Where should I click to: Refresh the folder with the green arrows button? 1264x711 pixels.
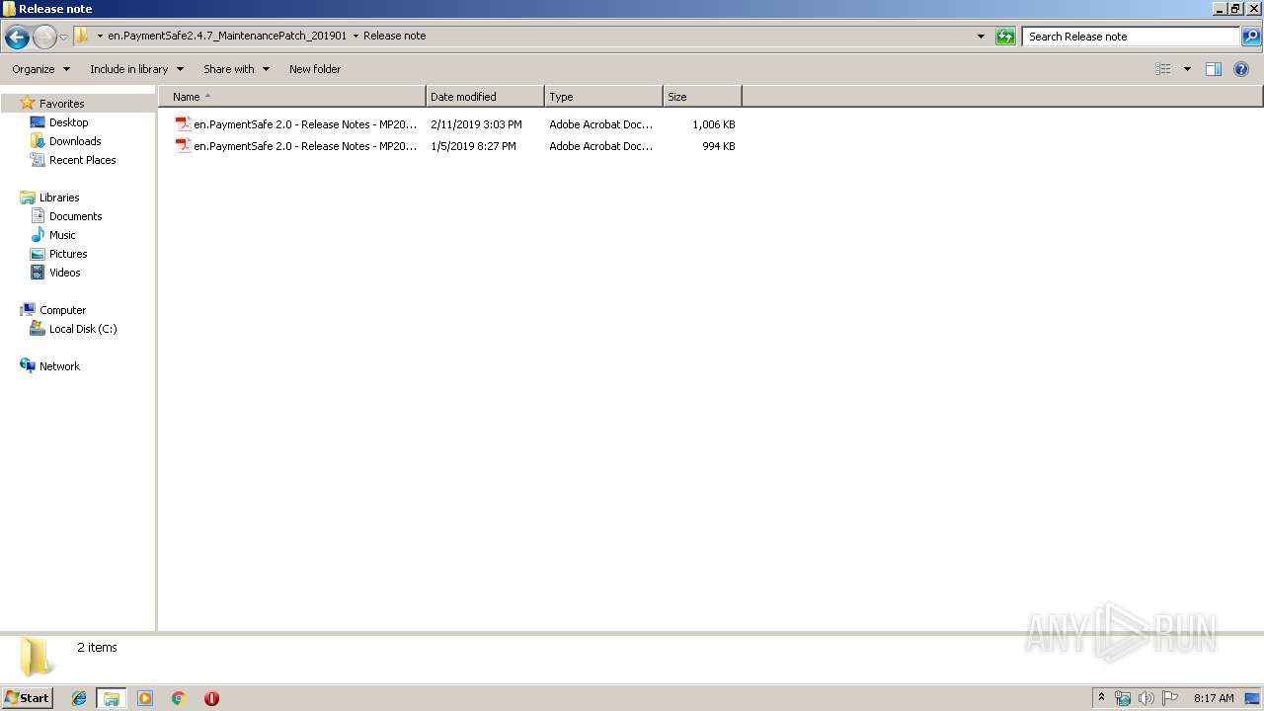tap(1005, 37)
